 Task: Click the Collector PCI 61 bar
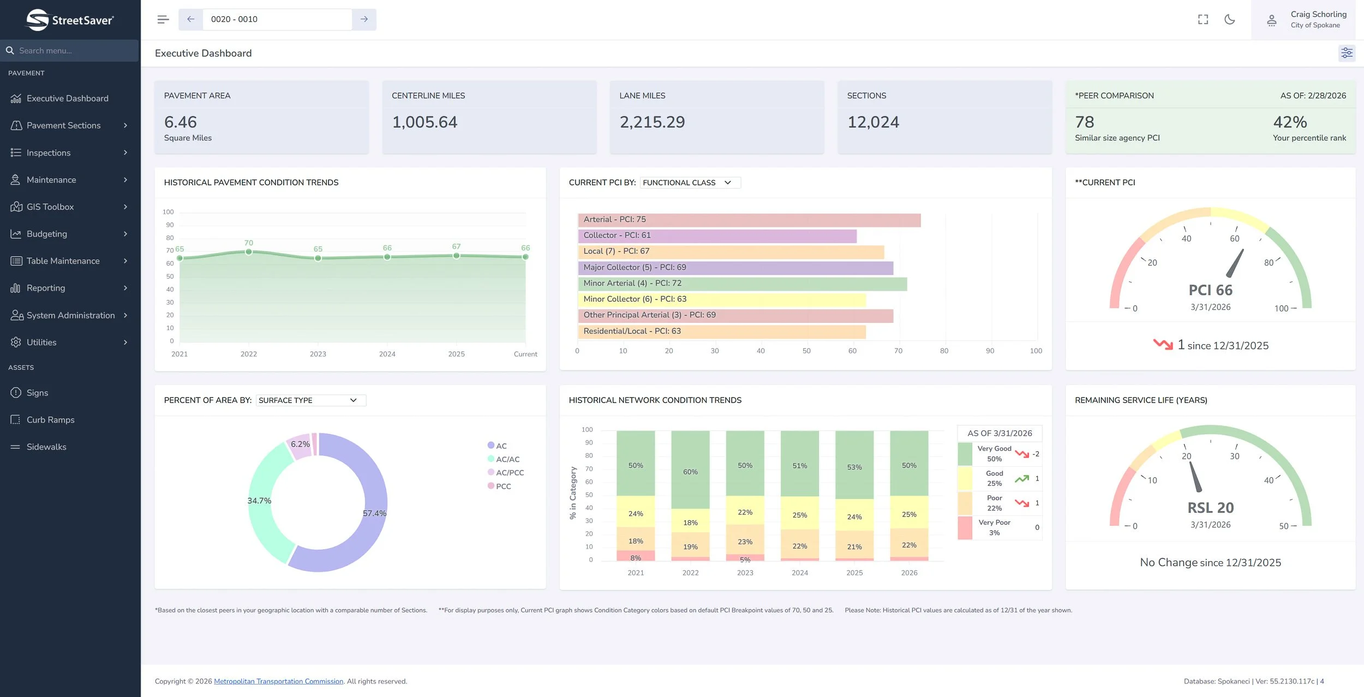(x=717, y=236)
